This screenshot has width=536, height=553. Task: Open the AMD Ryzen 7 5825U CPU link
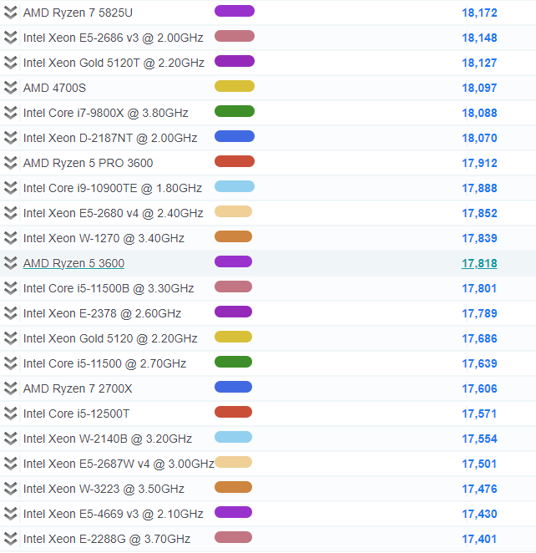click(78, 13)
